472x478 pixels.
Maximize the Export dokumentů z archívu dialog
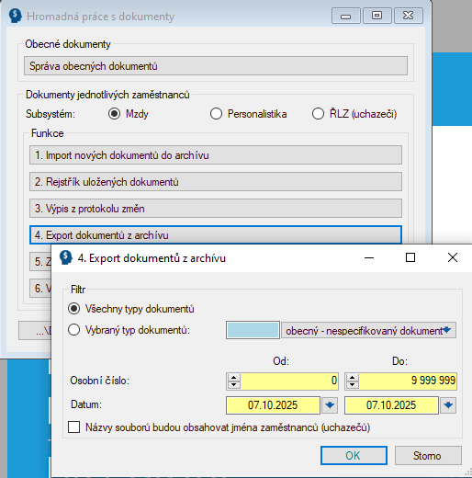410,257
